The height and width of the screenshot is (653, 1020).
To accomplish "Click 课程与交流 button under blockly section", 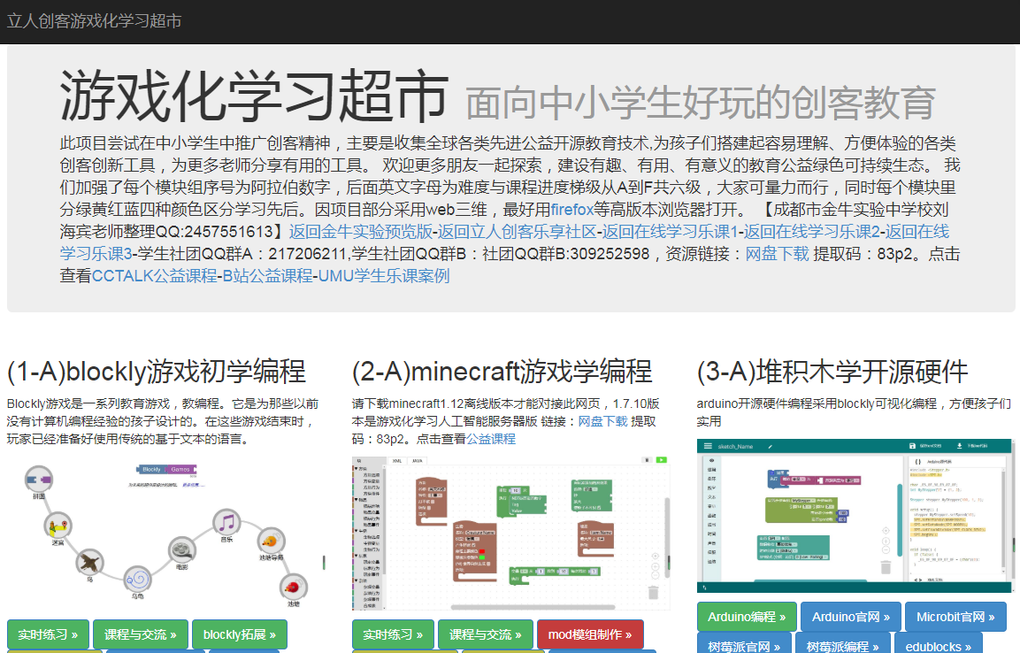I will click(x=141, y=634).
